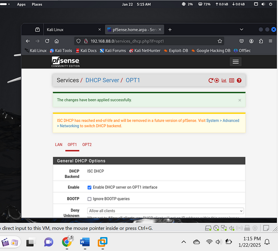Open the Exploit-DB bookmark

click(176, 50)
